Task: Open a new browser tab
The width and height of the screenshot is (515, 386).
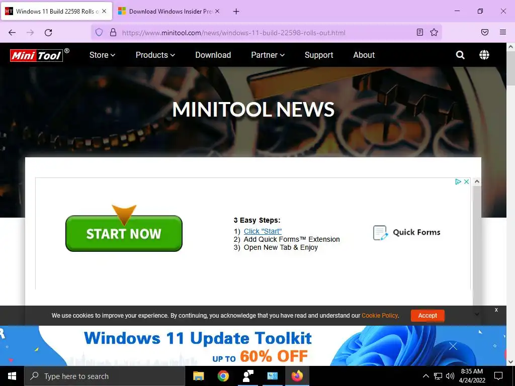Action: click(x=236, y=12)
